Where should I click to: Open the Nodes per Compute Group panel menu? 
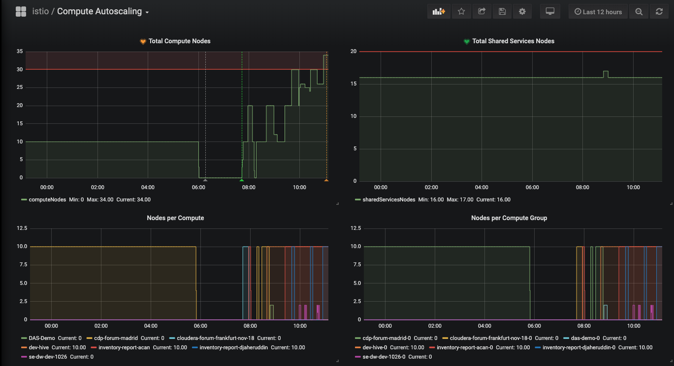tap(509, 218)
